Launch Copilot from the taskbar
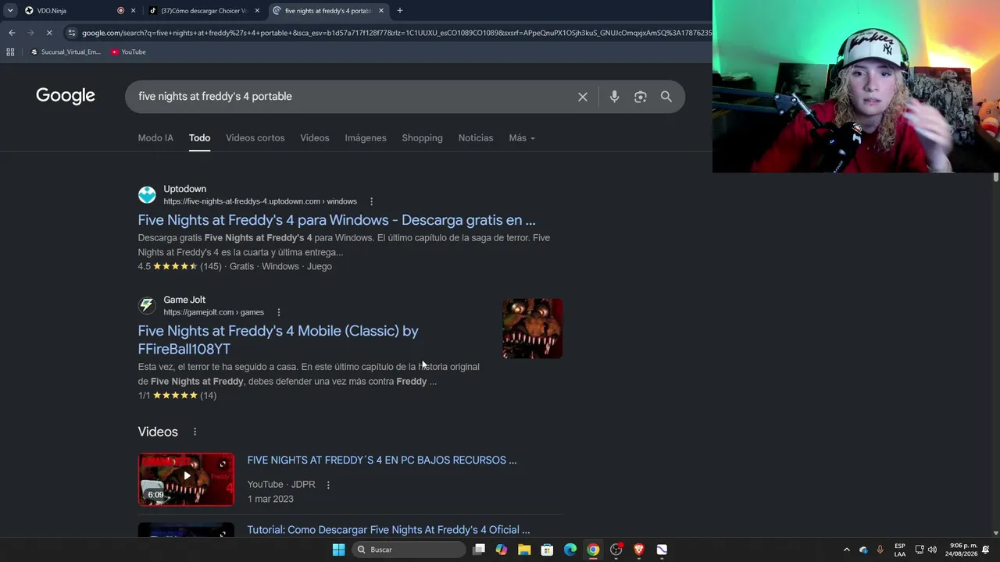Image resolution: width=1000 pixels, height=562 pixels. [x=502, y=550]
